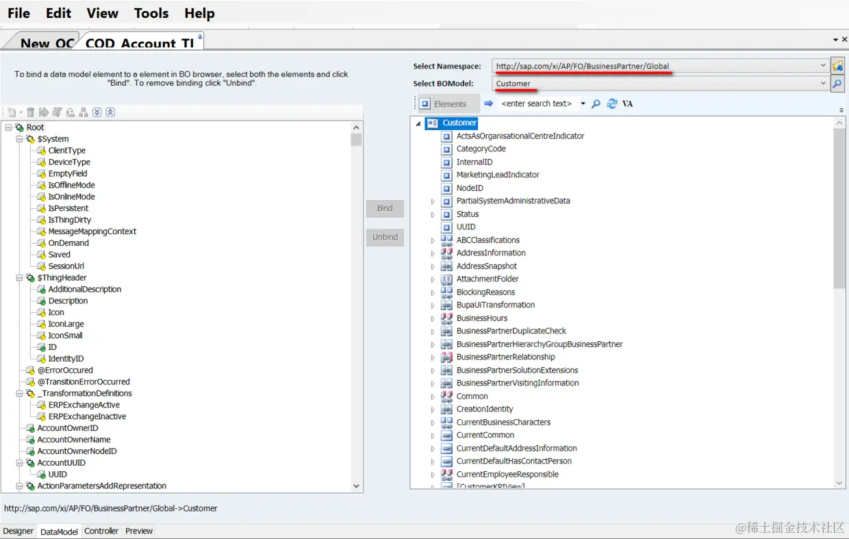Click the search magnifier in BO browser toolbar
Viewport: 849px width, 539px height.
coord(596,103)
